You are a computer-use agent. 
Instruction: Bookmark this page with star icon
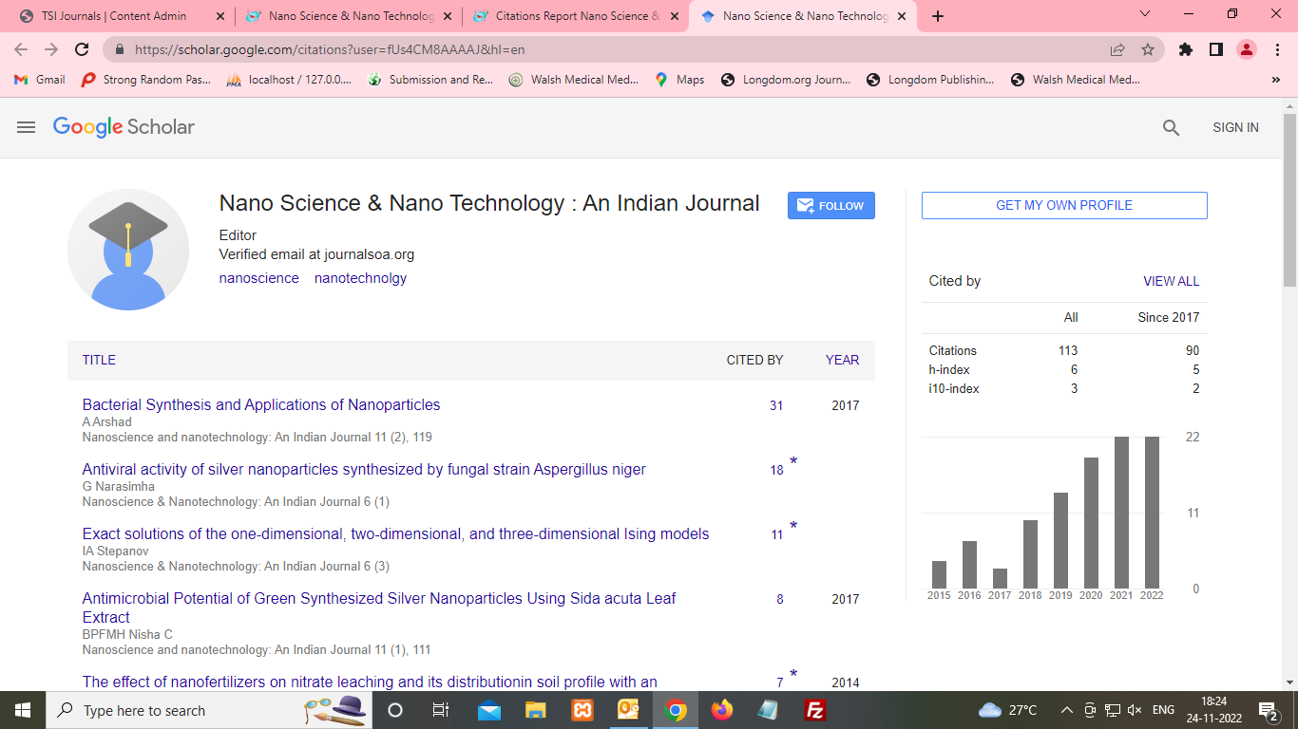1147,49
